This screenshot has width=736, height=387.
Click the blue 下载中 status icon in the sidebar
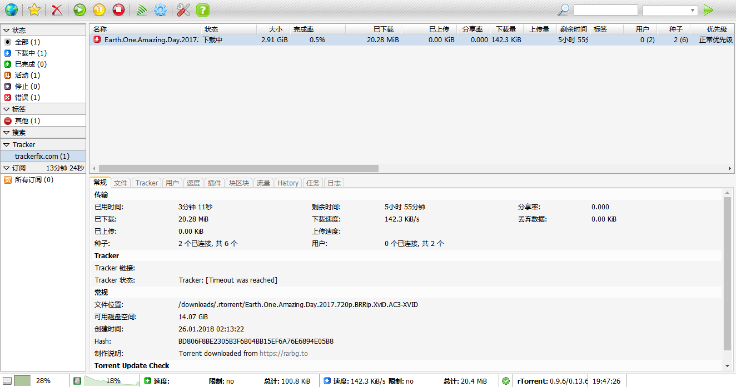(x=8, y=53)
